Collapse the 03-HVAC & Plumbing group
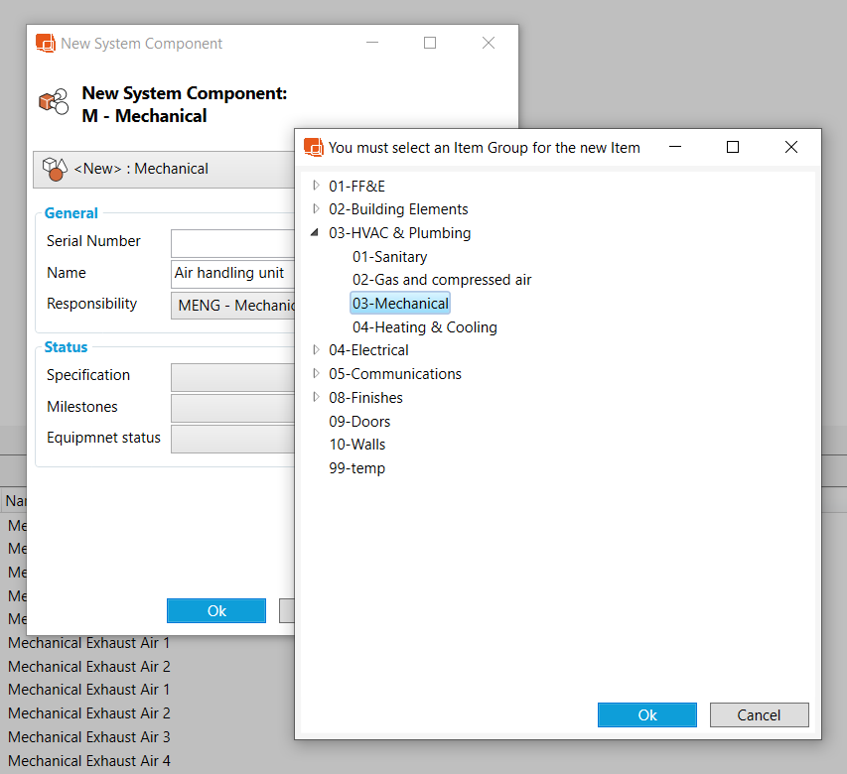The height and width of the screenshot is (774, 847). coord(316,233)
